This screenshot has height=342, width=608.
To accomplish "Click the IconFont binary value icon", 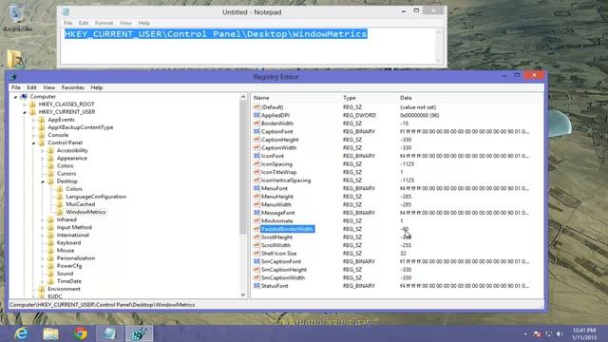I will coord(256,156).
